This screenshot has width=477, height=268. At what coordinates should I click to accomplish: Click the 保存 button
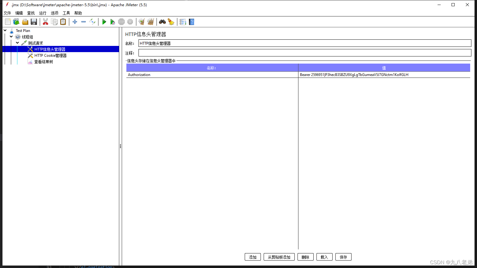(x=343, y=257)
